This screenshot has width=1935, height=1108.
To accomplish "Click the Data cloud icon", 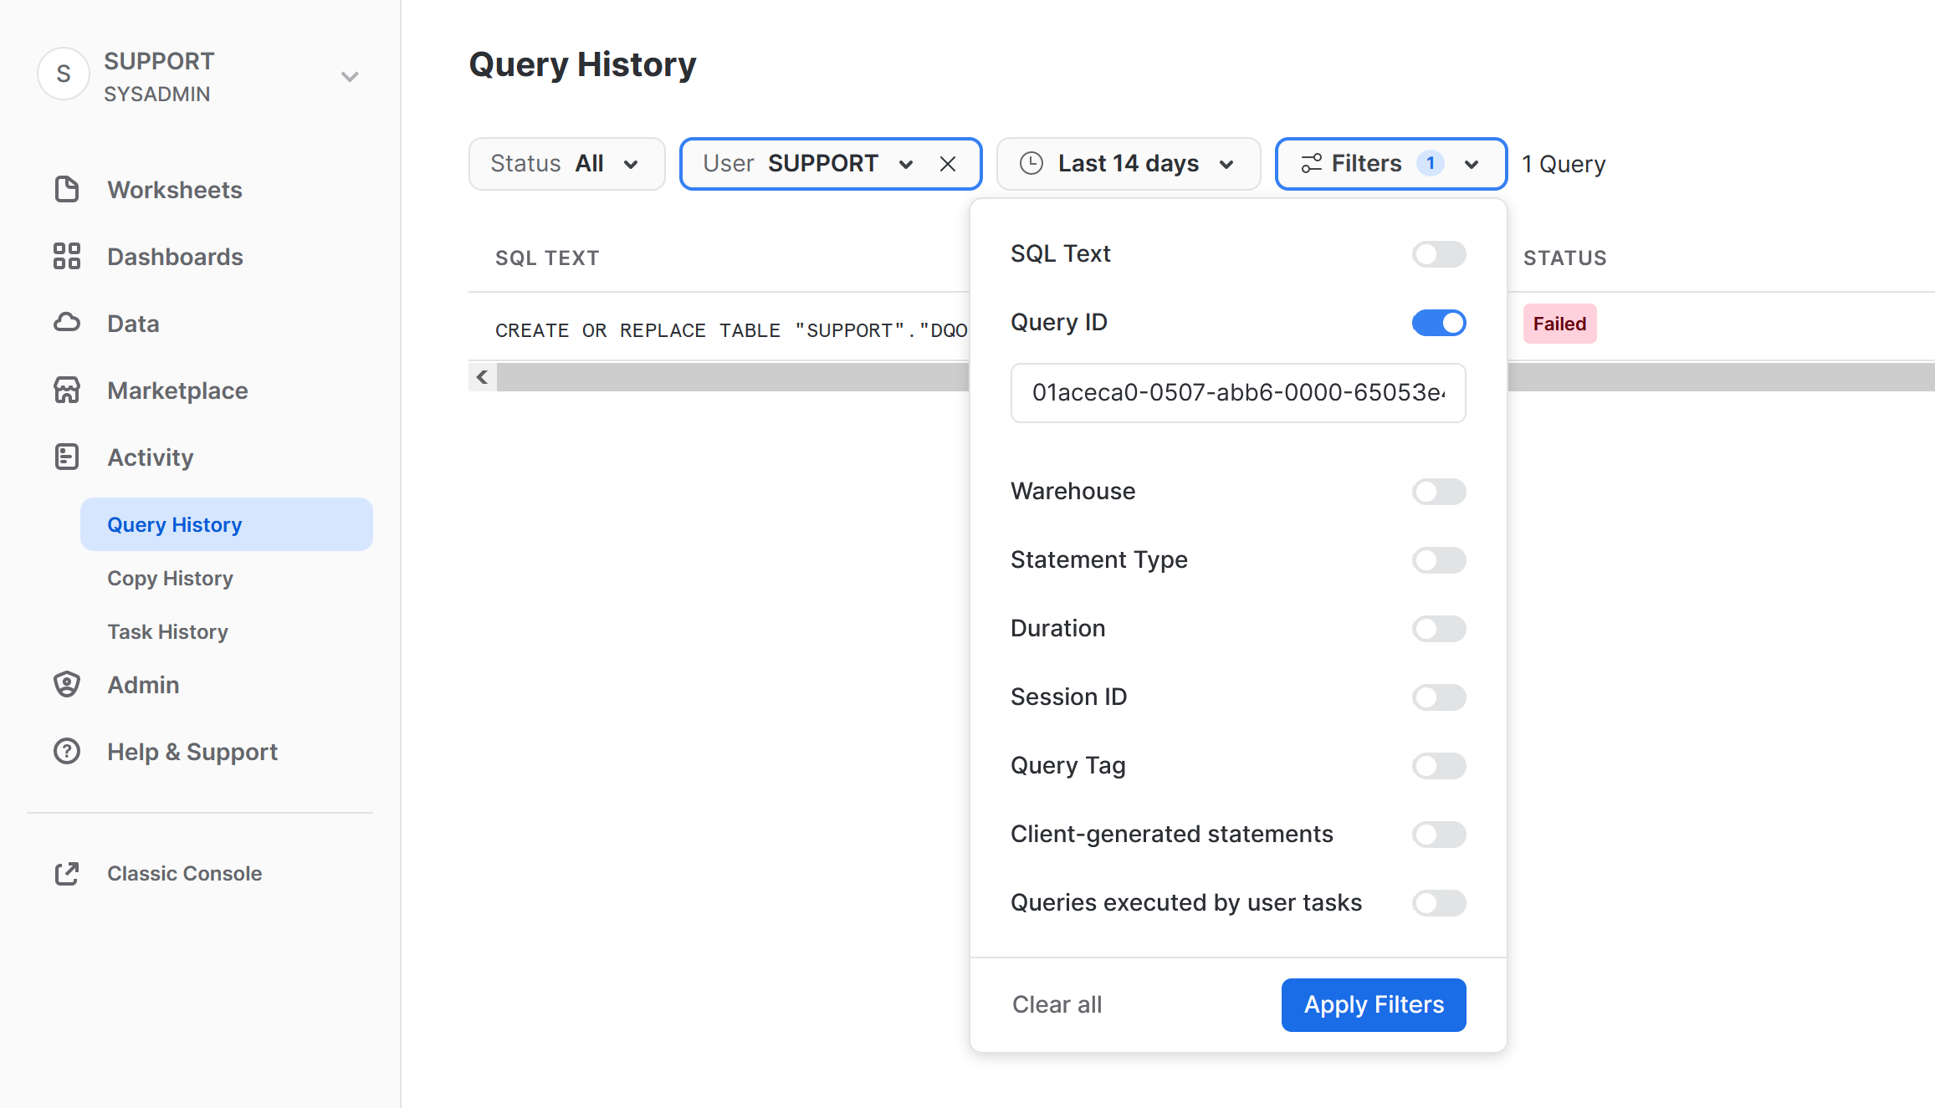I will 67,323.
